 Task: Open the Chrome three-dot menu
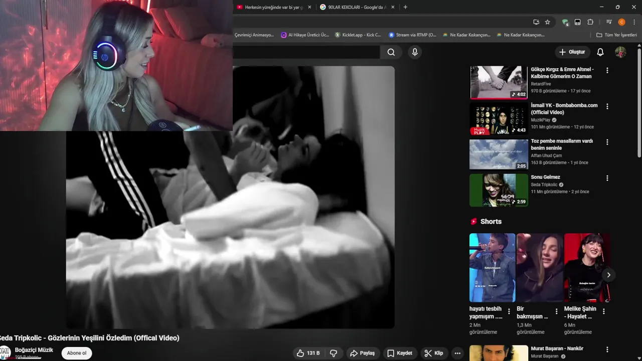point(634,22)
